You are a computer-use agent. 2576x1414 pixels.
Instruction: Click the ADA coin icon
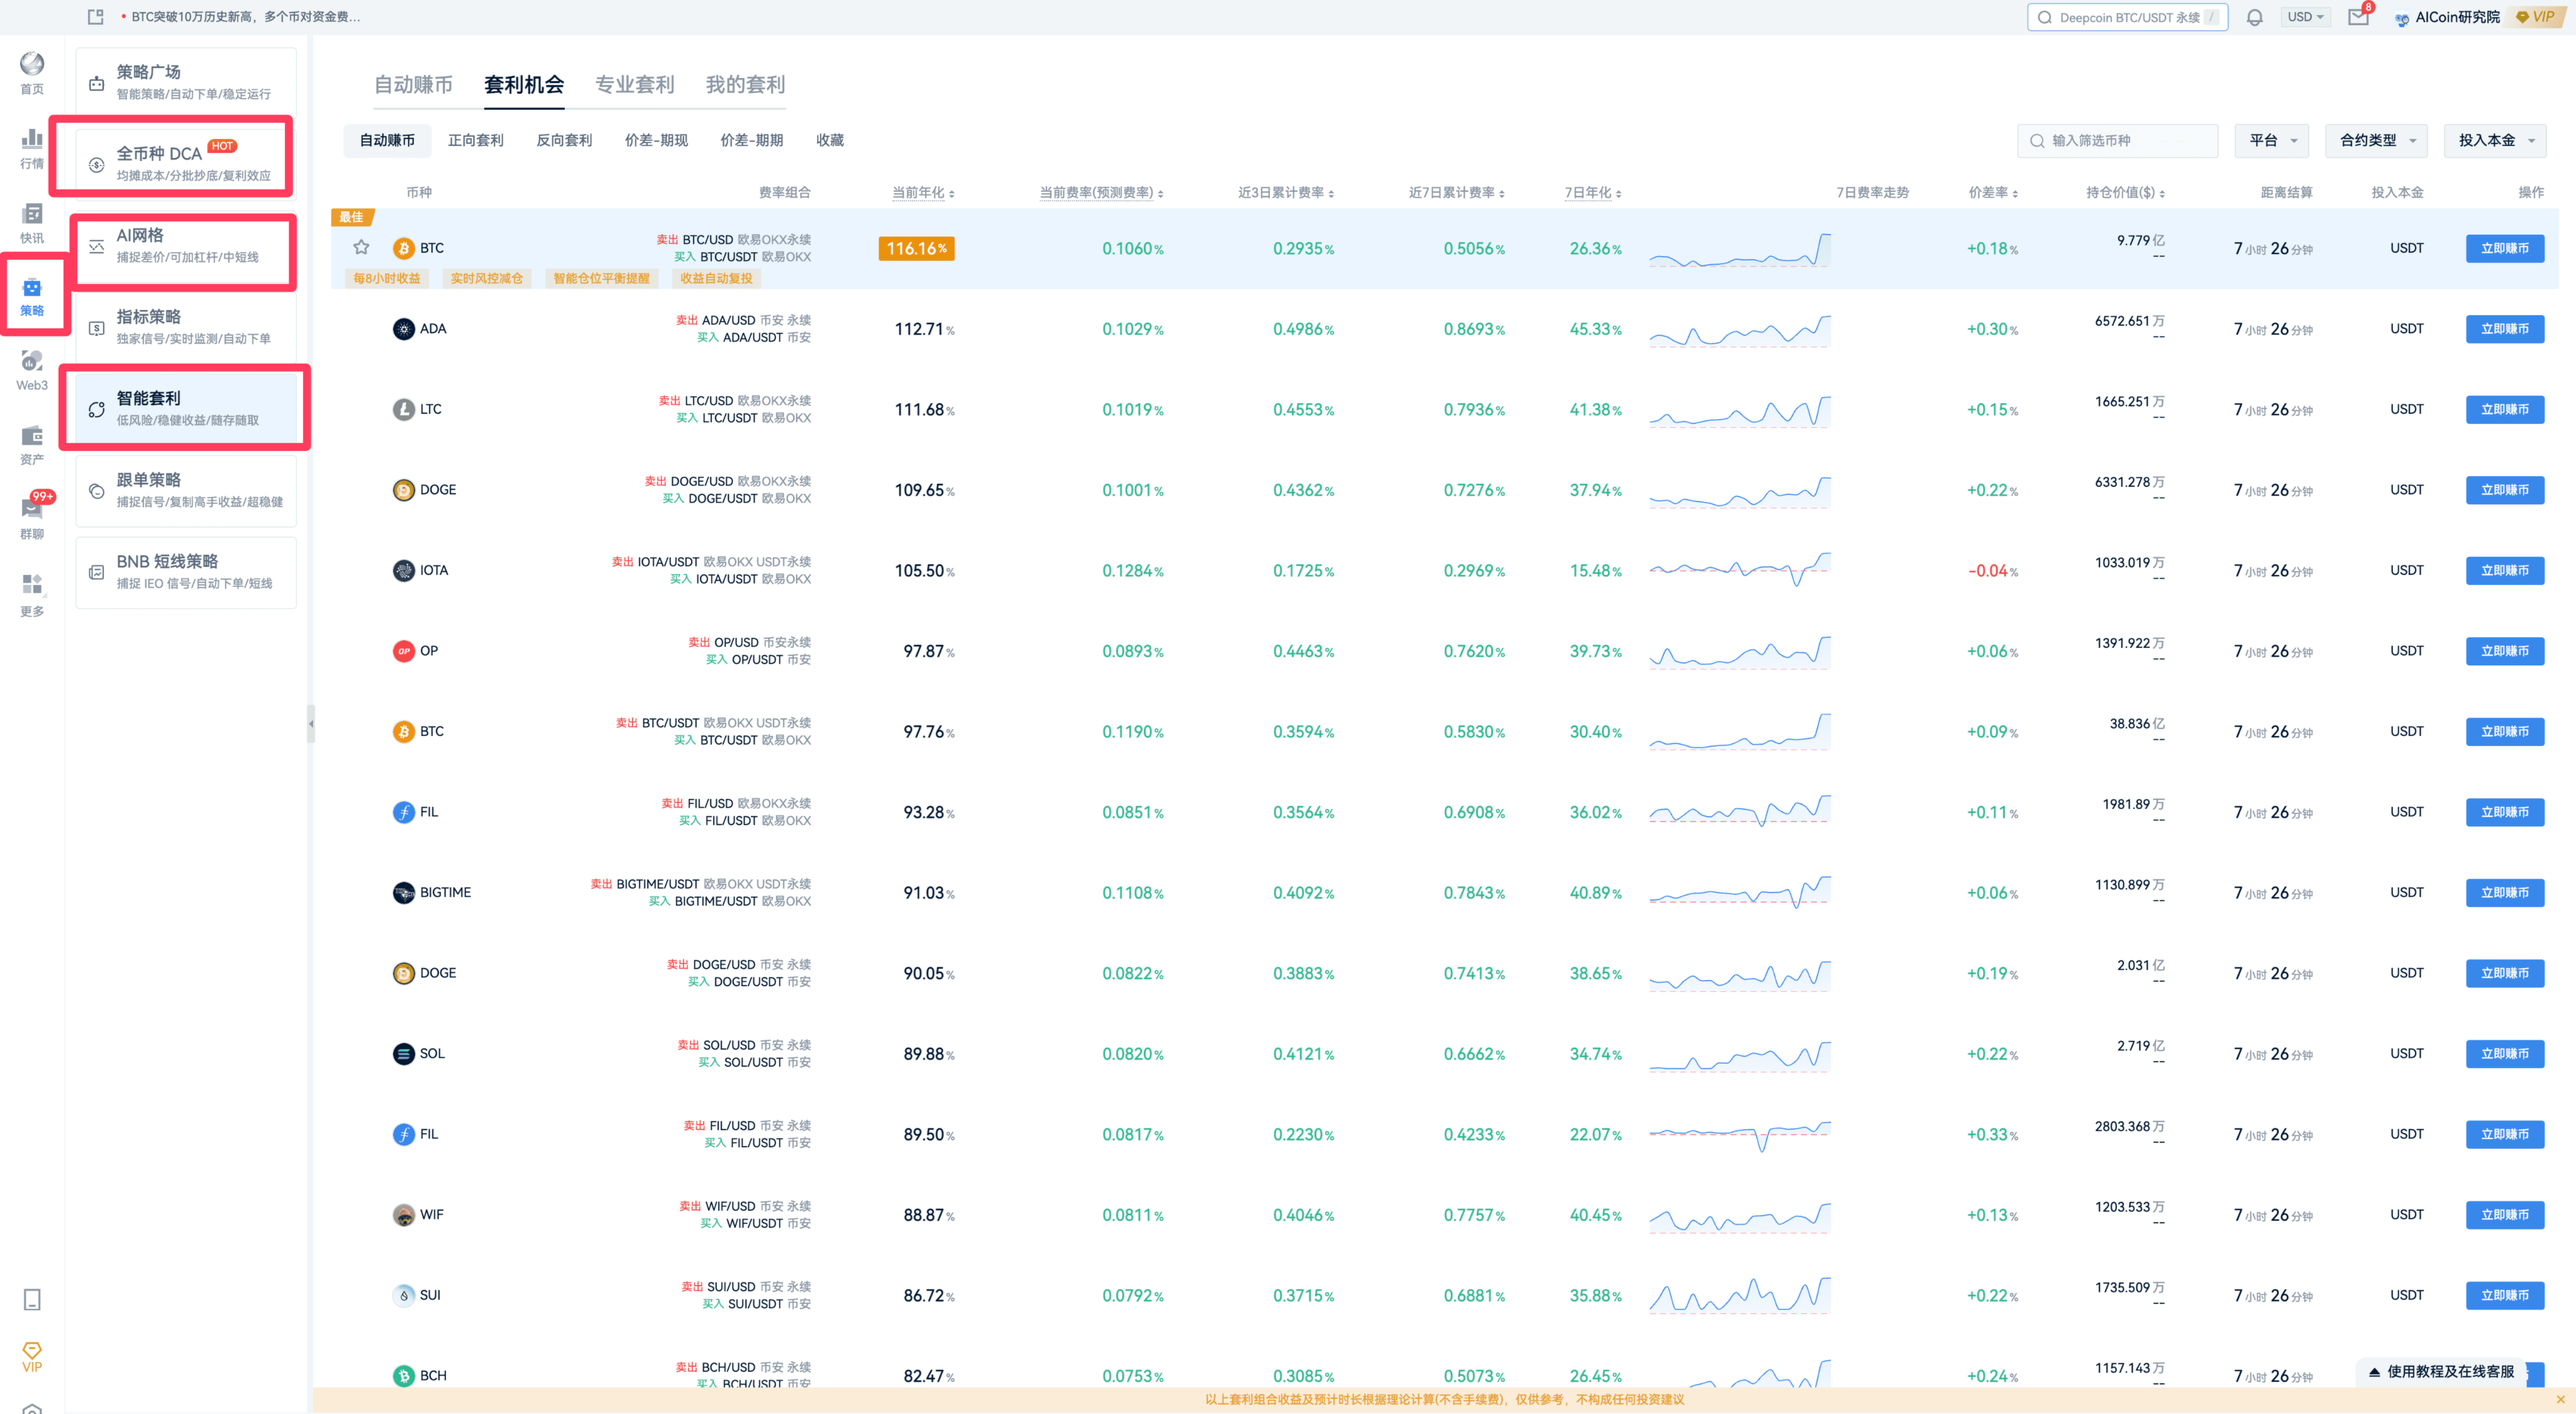pos(403,329)
